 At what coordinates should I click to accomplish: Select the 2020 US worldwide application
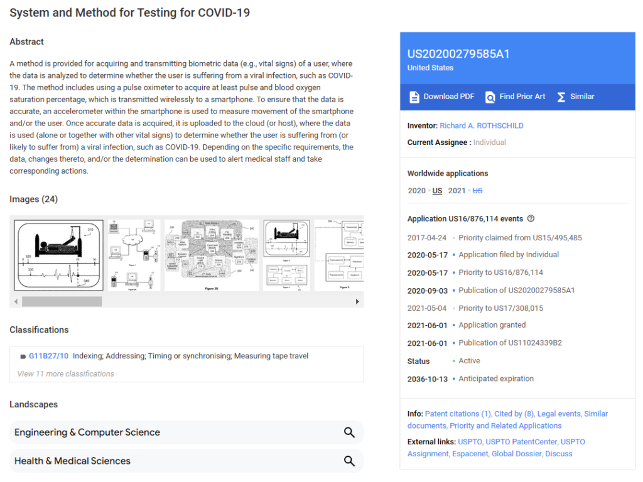[437, 190]
